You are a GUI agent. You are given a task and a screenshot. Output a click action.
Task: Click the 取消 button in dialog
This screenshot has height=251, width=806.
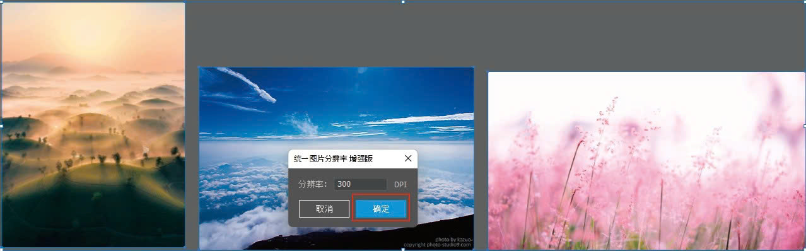point(324,209)
